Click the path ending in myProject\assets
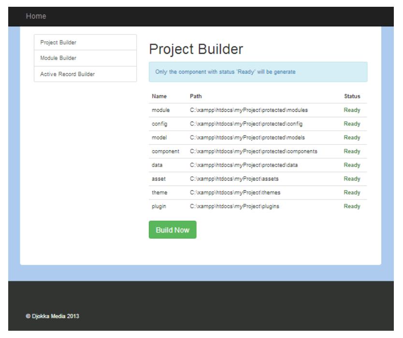 pyautogui.click(x=234, y=179)
